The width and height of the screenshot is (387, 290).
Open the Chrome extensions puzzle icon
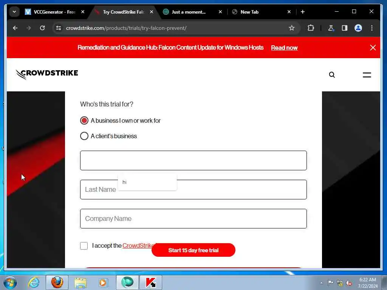pos(311,28)
